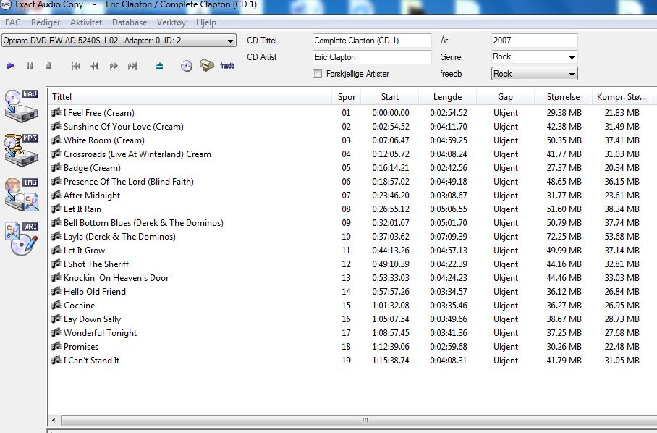Open the Rediger menu
Viewport: 657px width, 433px height.
coord(46,22)
